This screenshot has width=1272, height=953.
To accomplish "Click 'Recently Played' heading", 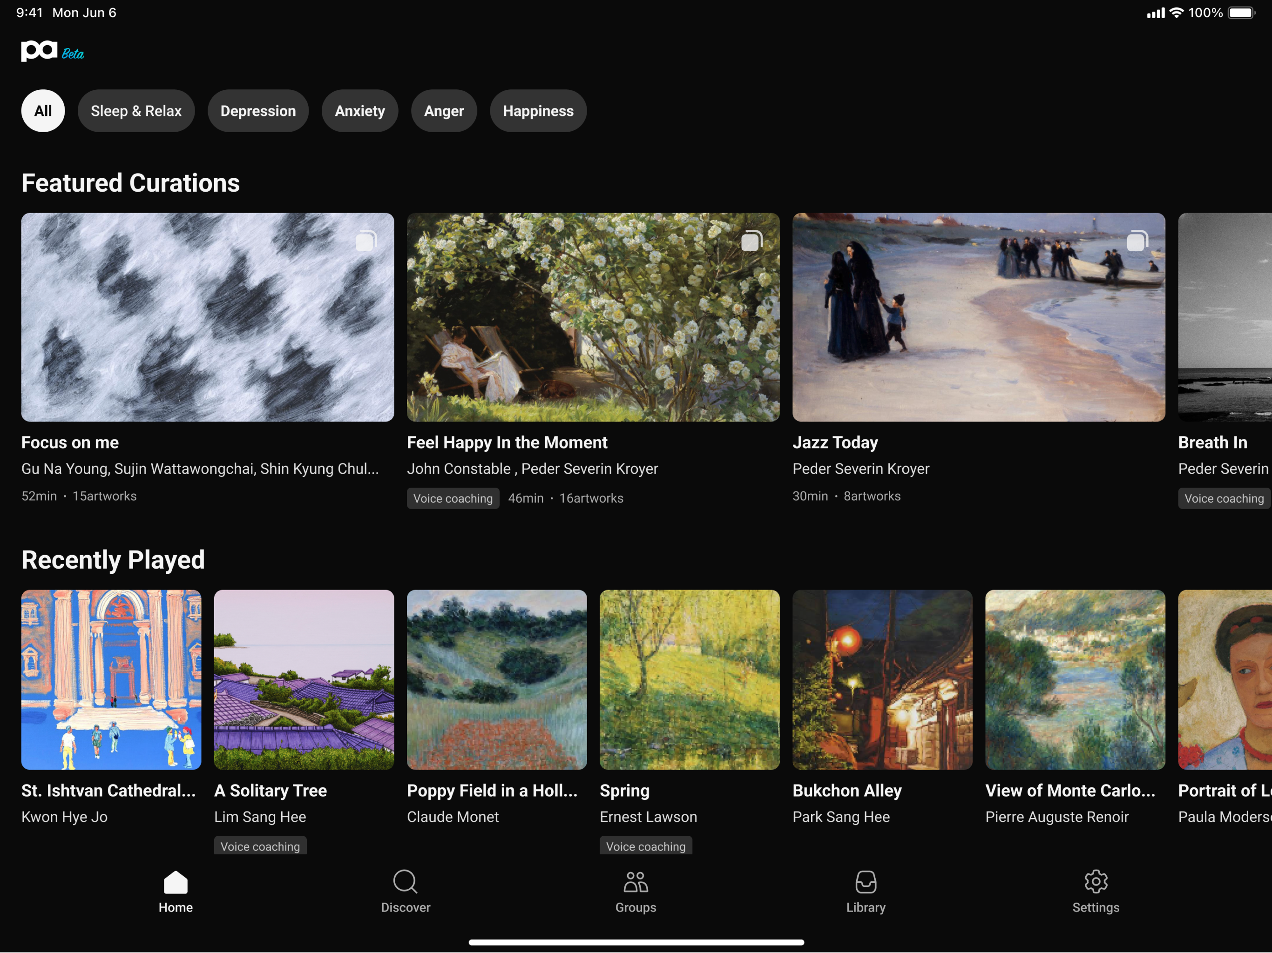I will [x=113, y=560].
